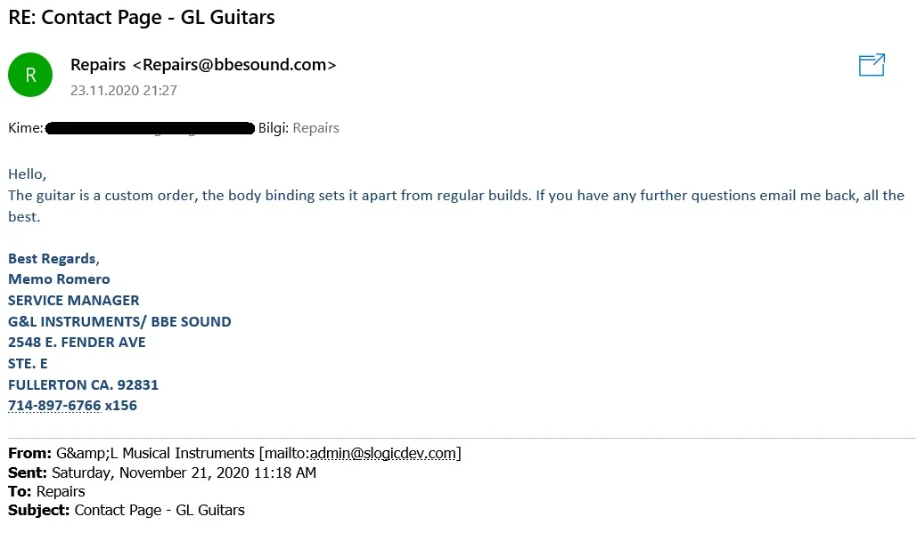Click the green "R" sender avatar

point(30,76)
